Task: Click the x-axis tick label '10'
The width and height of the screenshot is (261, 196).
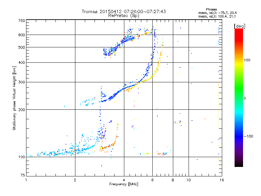Action: click(x=189, y=180)
